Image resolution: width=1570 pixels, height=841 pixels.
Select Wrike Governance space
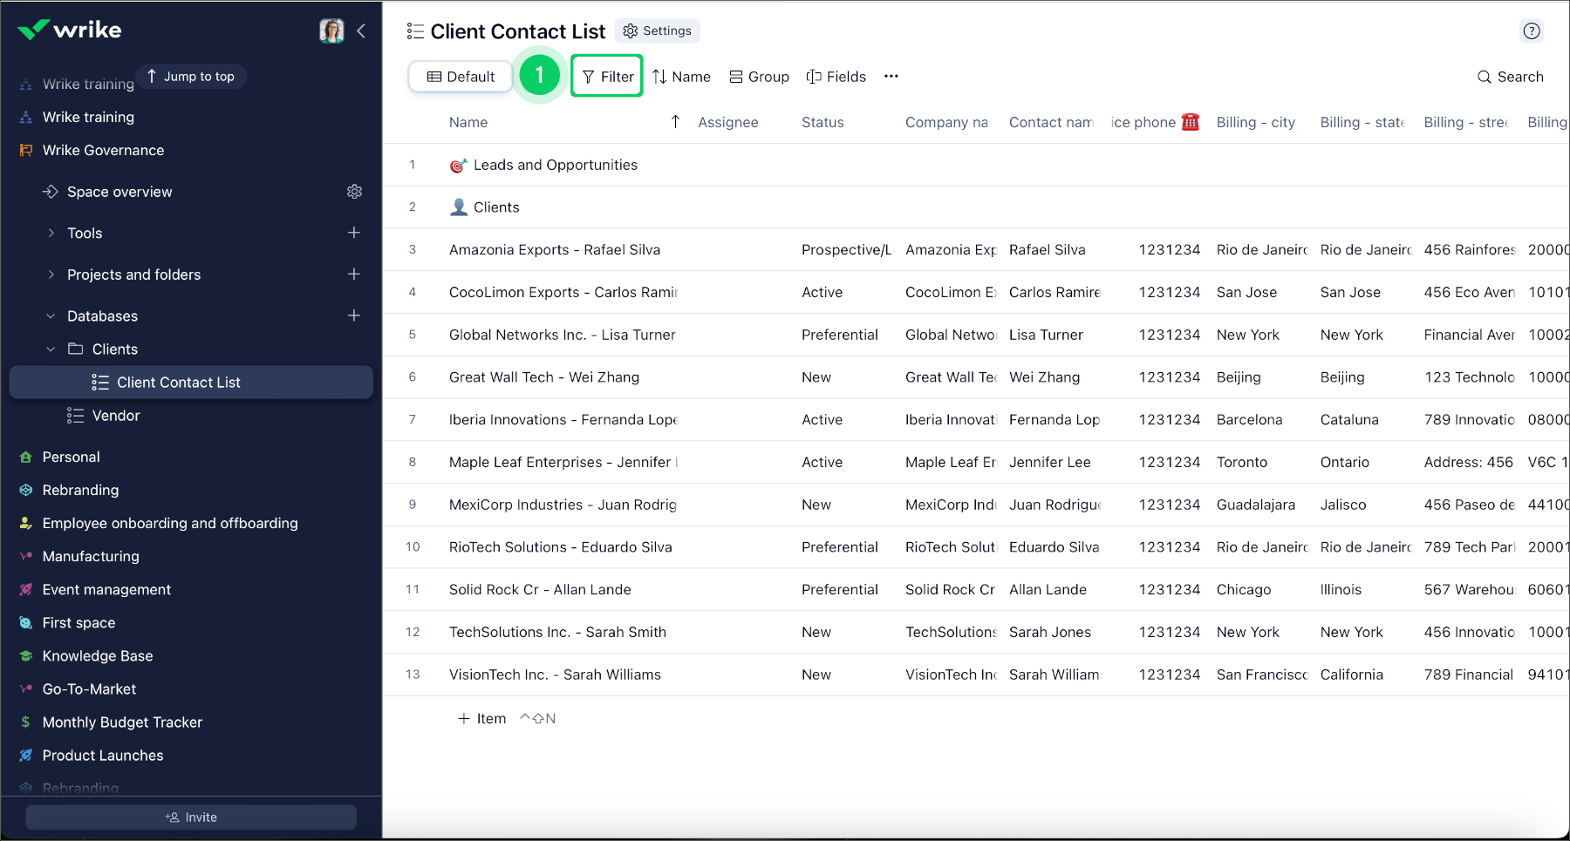(x=103, y=150)
